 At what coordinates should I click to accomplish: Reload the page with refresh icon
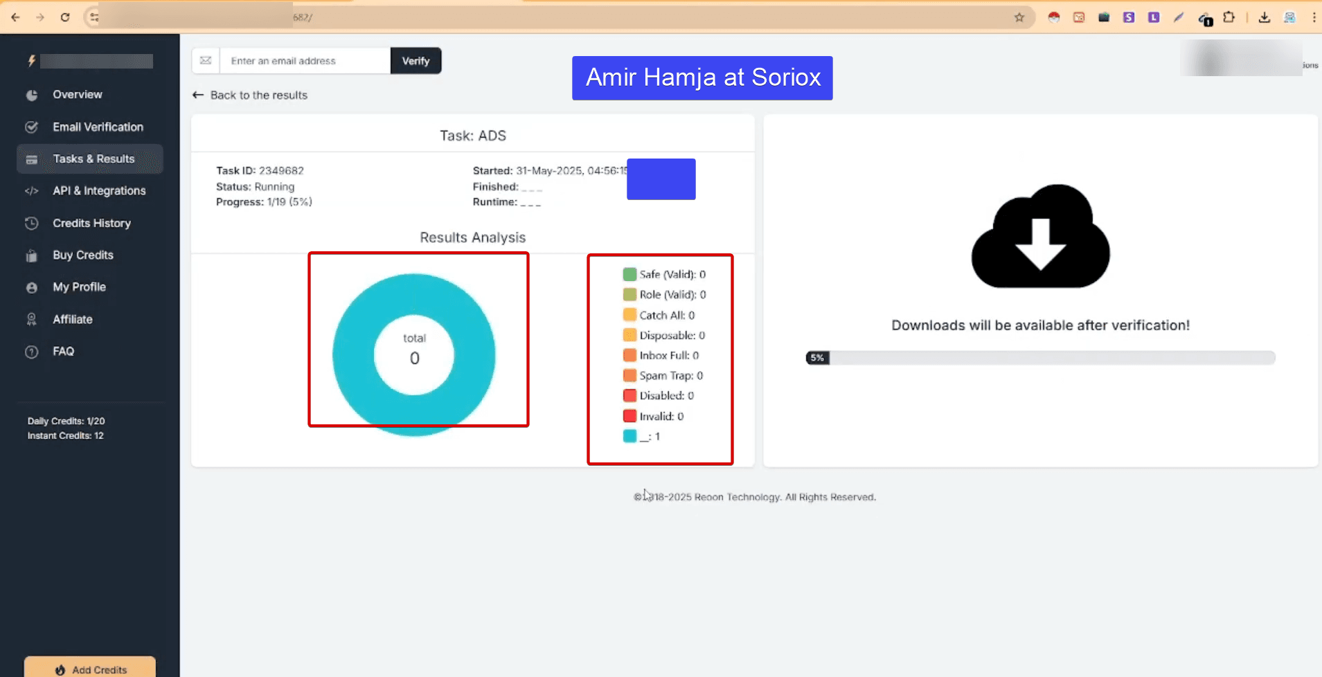(65, 17)
